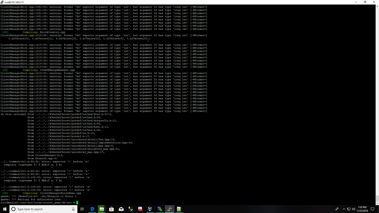This screenshot has height=213, width=379.
Task: Open the notepad editor icon on the taskbar
Action: (x=179, y=209)
